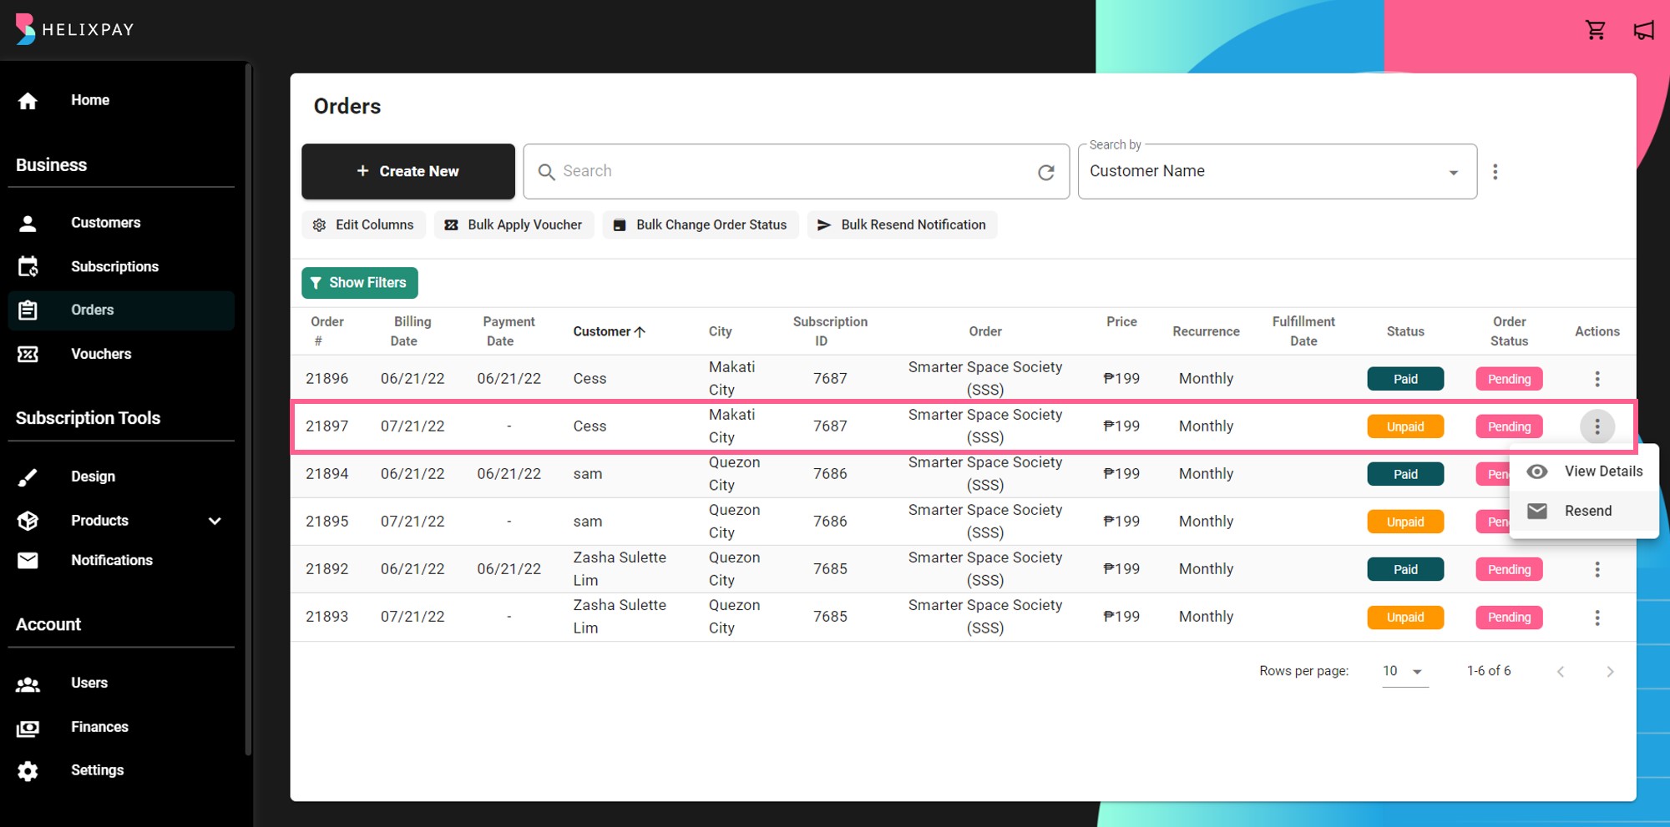Click Paid status badge for order 21896
The image size is (1670, 827).
coord(1404,379)
